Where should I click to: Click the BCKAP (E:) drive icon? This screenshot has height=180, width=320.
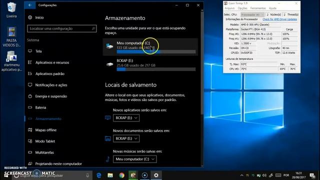tap(110, 64)
